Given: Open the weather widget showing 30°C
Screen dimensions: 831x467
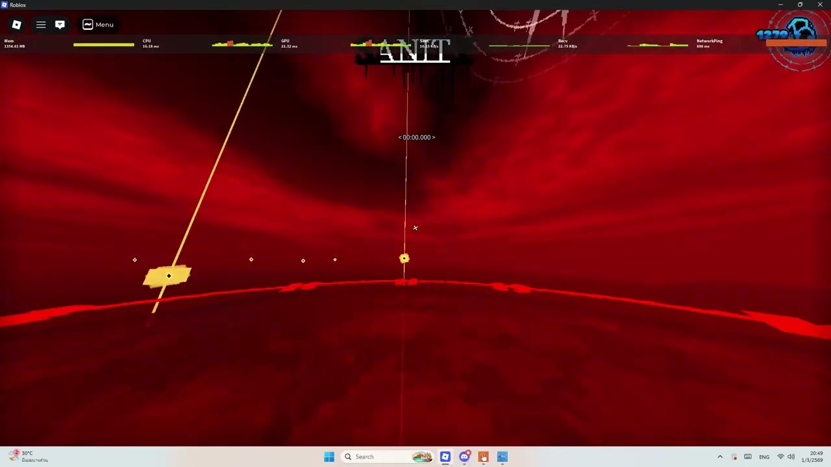Looking at the screenshot, I should [29, 457].
